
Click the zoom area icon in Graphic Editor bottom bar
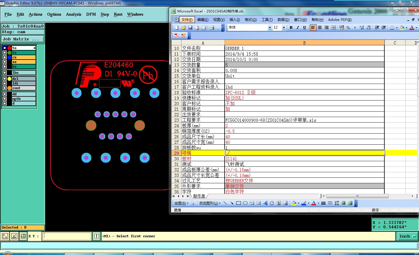pyautogui.click(x=5, y=236)
